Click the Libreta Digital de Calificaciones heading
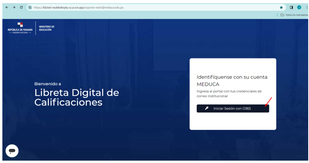Image resolution: width=309 pixels, height=163 pixels. [76, 97]
